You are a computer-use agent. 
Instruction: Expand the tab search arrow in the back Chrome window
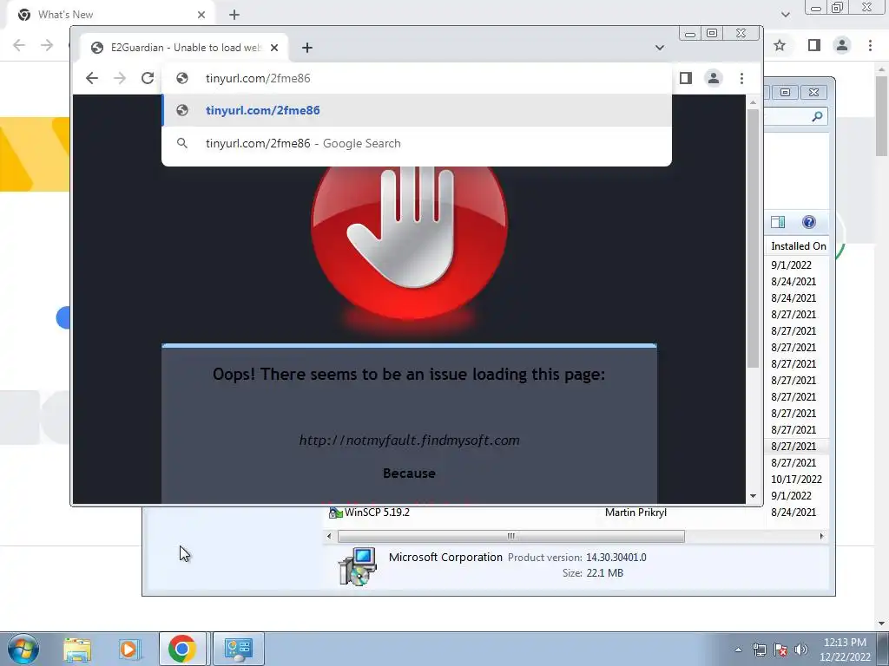point(785,15)
